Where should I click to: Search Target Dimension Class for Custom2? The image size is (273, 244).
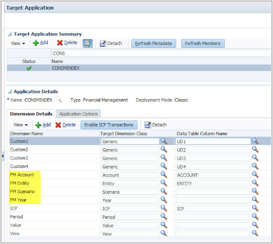164,150
